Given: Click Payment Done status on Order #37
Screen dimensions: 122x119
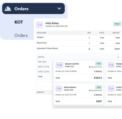Looking at the screenshot, I should click(96, 67).
